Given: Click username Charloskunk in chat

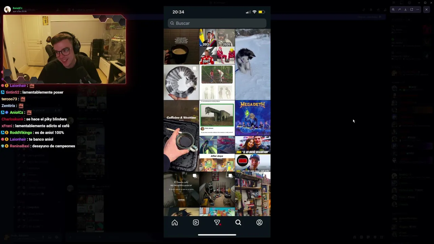Looking at the screenshot, I should point(13,119).
